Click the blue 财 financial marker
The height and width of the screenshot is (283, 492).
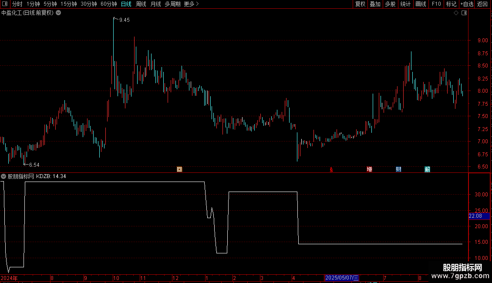tap(398, 169)
